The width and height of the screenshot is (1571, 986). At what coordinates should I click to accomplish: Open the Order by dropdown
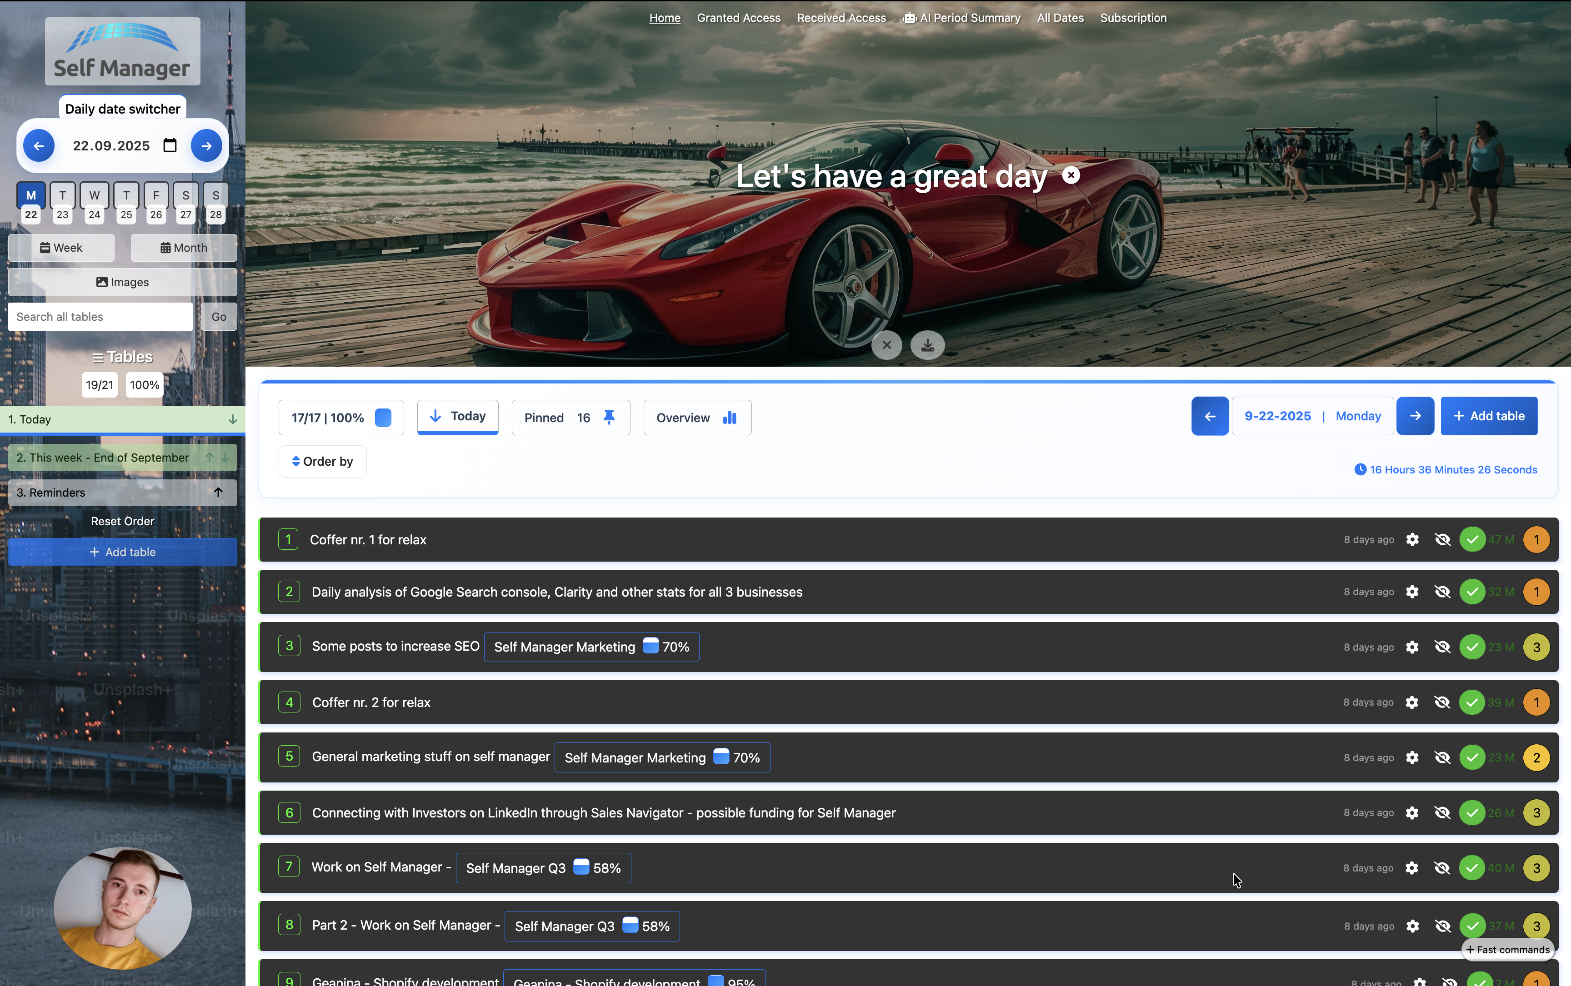click(322, 462)
